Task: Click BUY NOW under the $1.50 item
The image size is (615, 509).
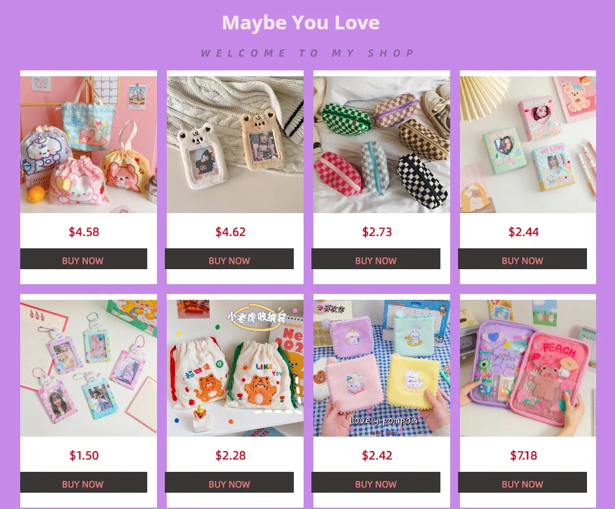Action: click(83, 482)
